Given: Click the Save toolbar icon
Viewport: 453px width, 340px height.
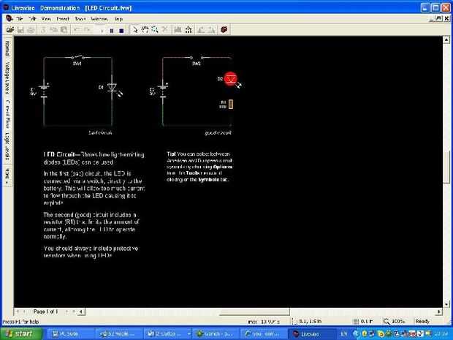Looking at the screenshot, I should pos(20,29).
